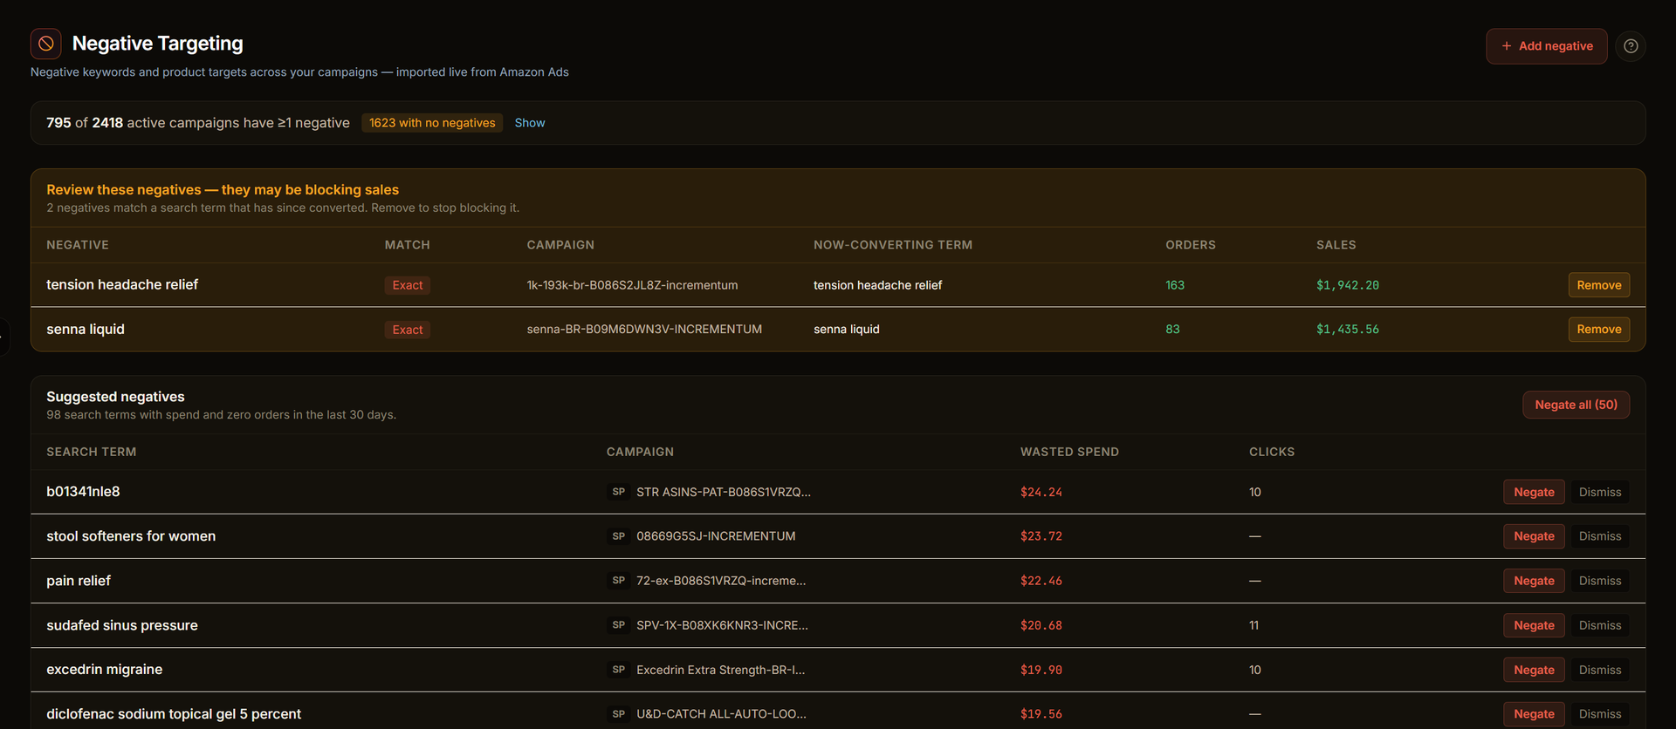
Task: Click the Negative Targeting page title
Action: click(x=158, y=44)
